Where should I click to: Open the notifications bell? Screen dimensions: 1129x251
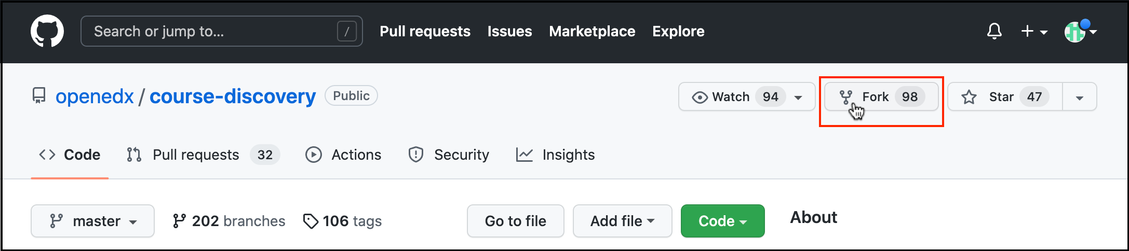click(x=994, y=31)
